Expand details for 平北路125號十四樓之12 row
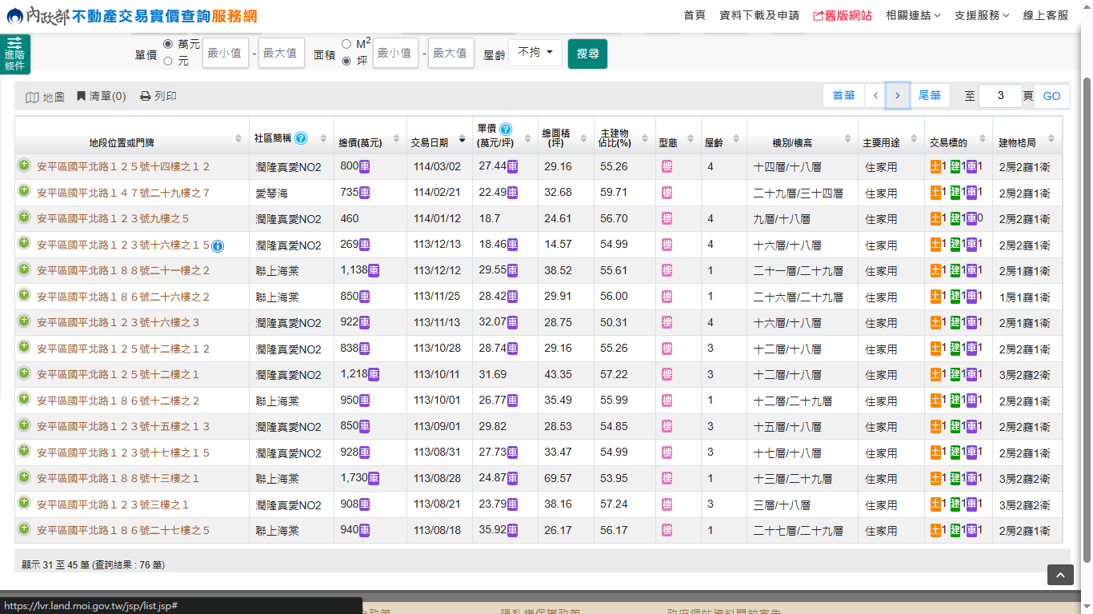Viewport: 1093px width, 614px height. [x=24, y=165]
